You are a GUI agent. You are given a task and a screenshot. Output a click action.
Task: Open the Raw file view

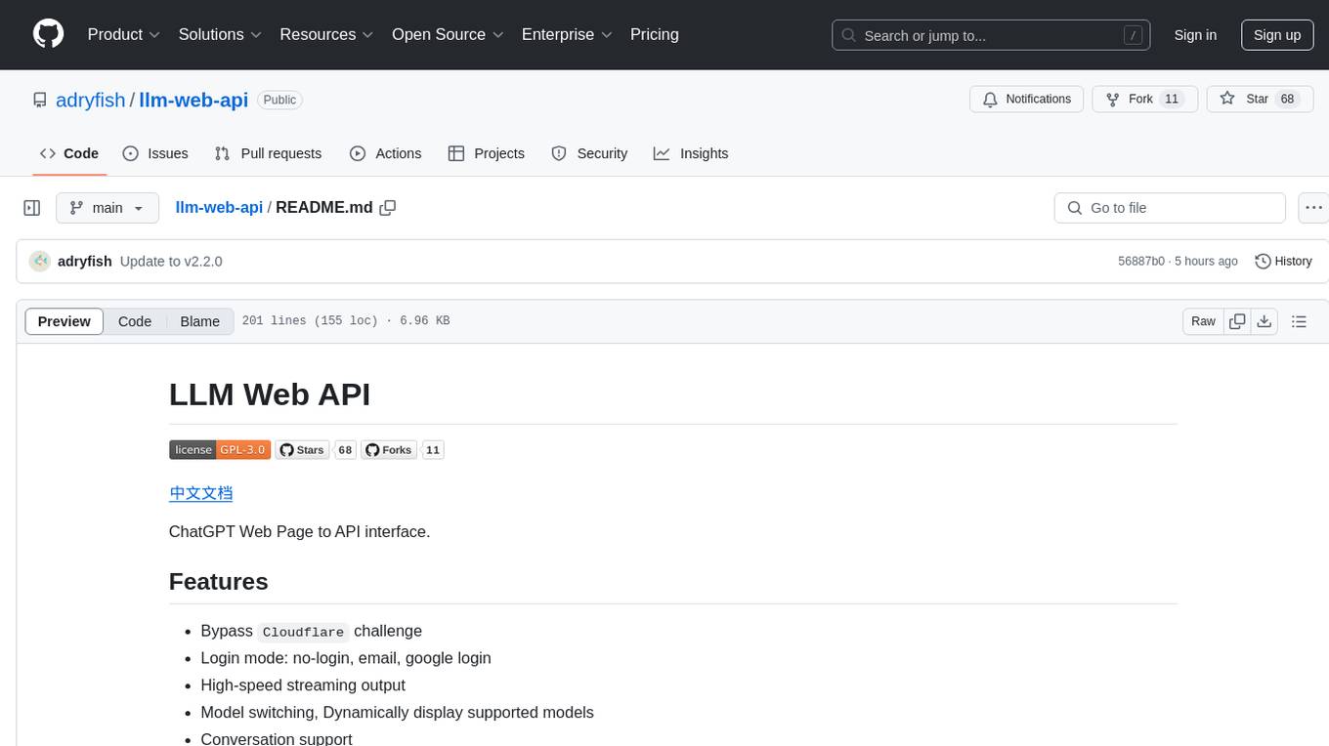[x=1203, y=321]
